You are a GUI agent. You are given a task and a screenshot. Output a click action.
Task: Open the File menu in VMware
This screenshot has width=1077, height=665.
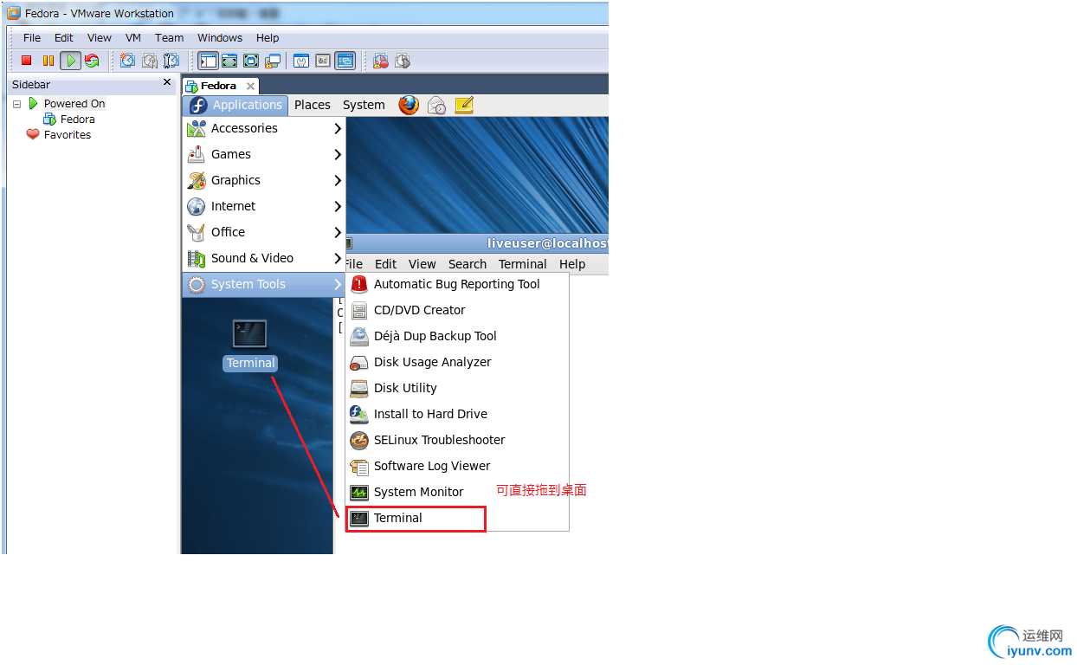32,38
